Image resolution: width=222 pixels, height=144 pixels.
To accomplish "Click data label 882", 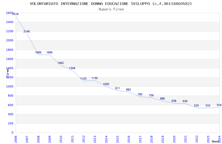I will 128,90.
